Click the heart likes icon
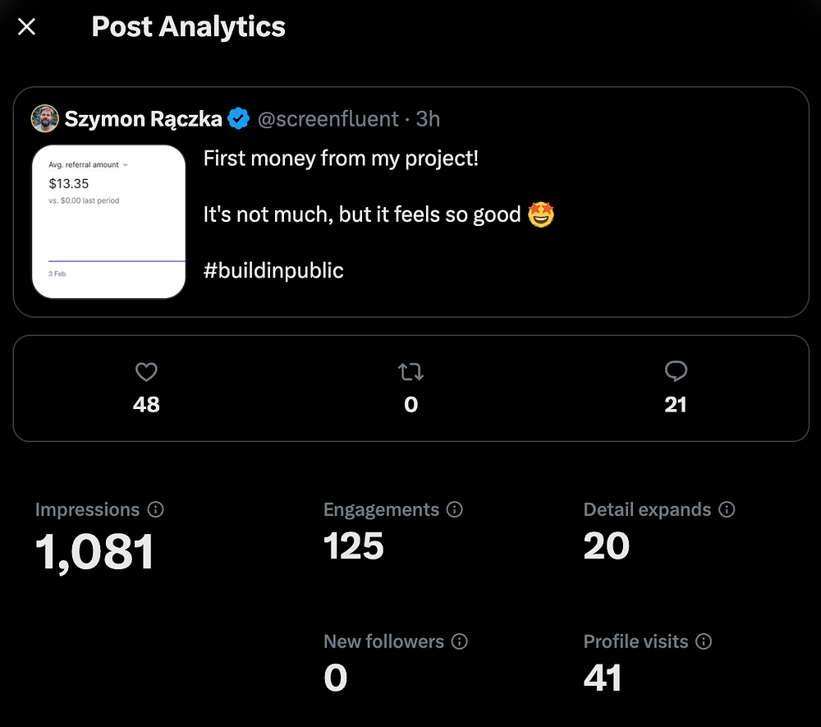 146,372
